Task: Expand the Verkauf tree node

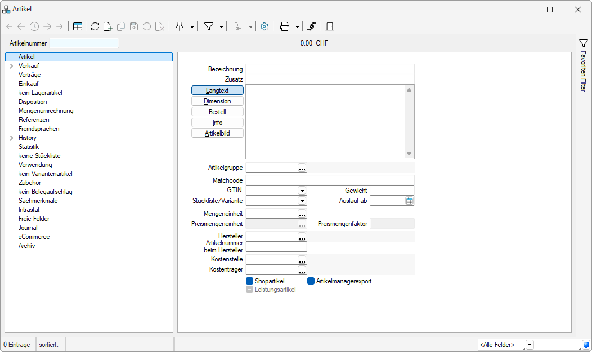Action: 11,66
